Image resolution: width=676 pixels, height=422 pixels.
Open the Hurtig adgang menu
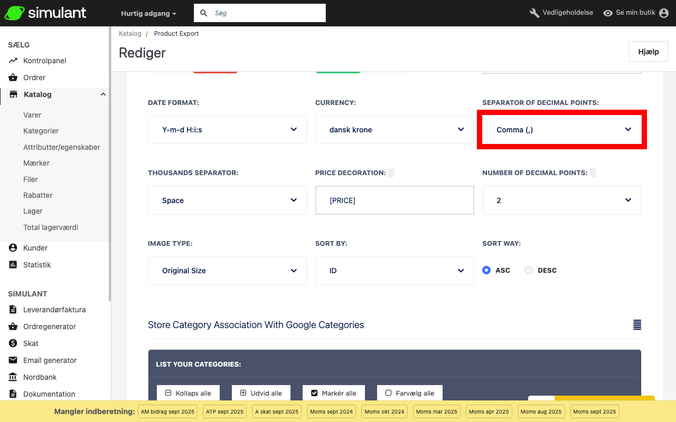148,13
